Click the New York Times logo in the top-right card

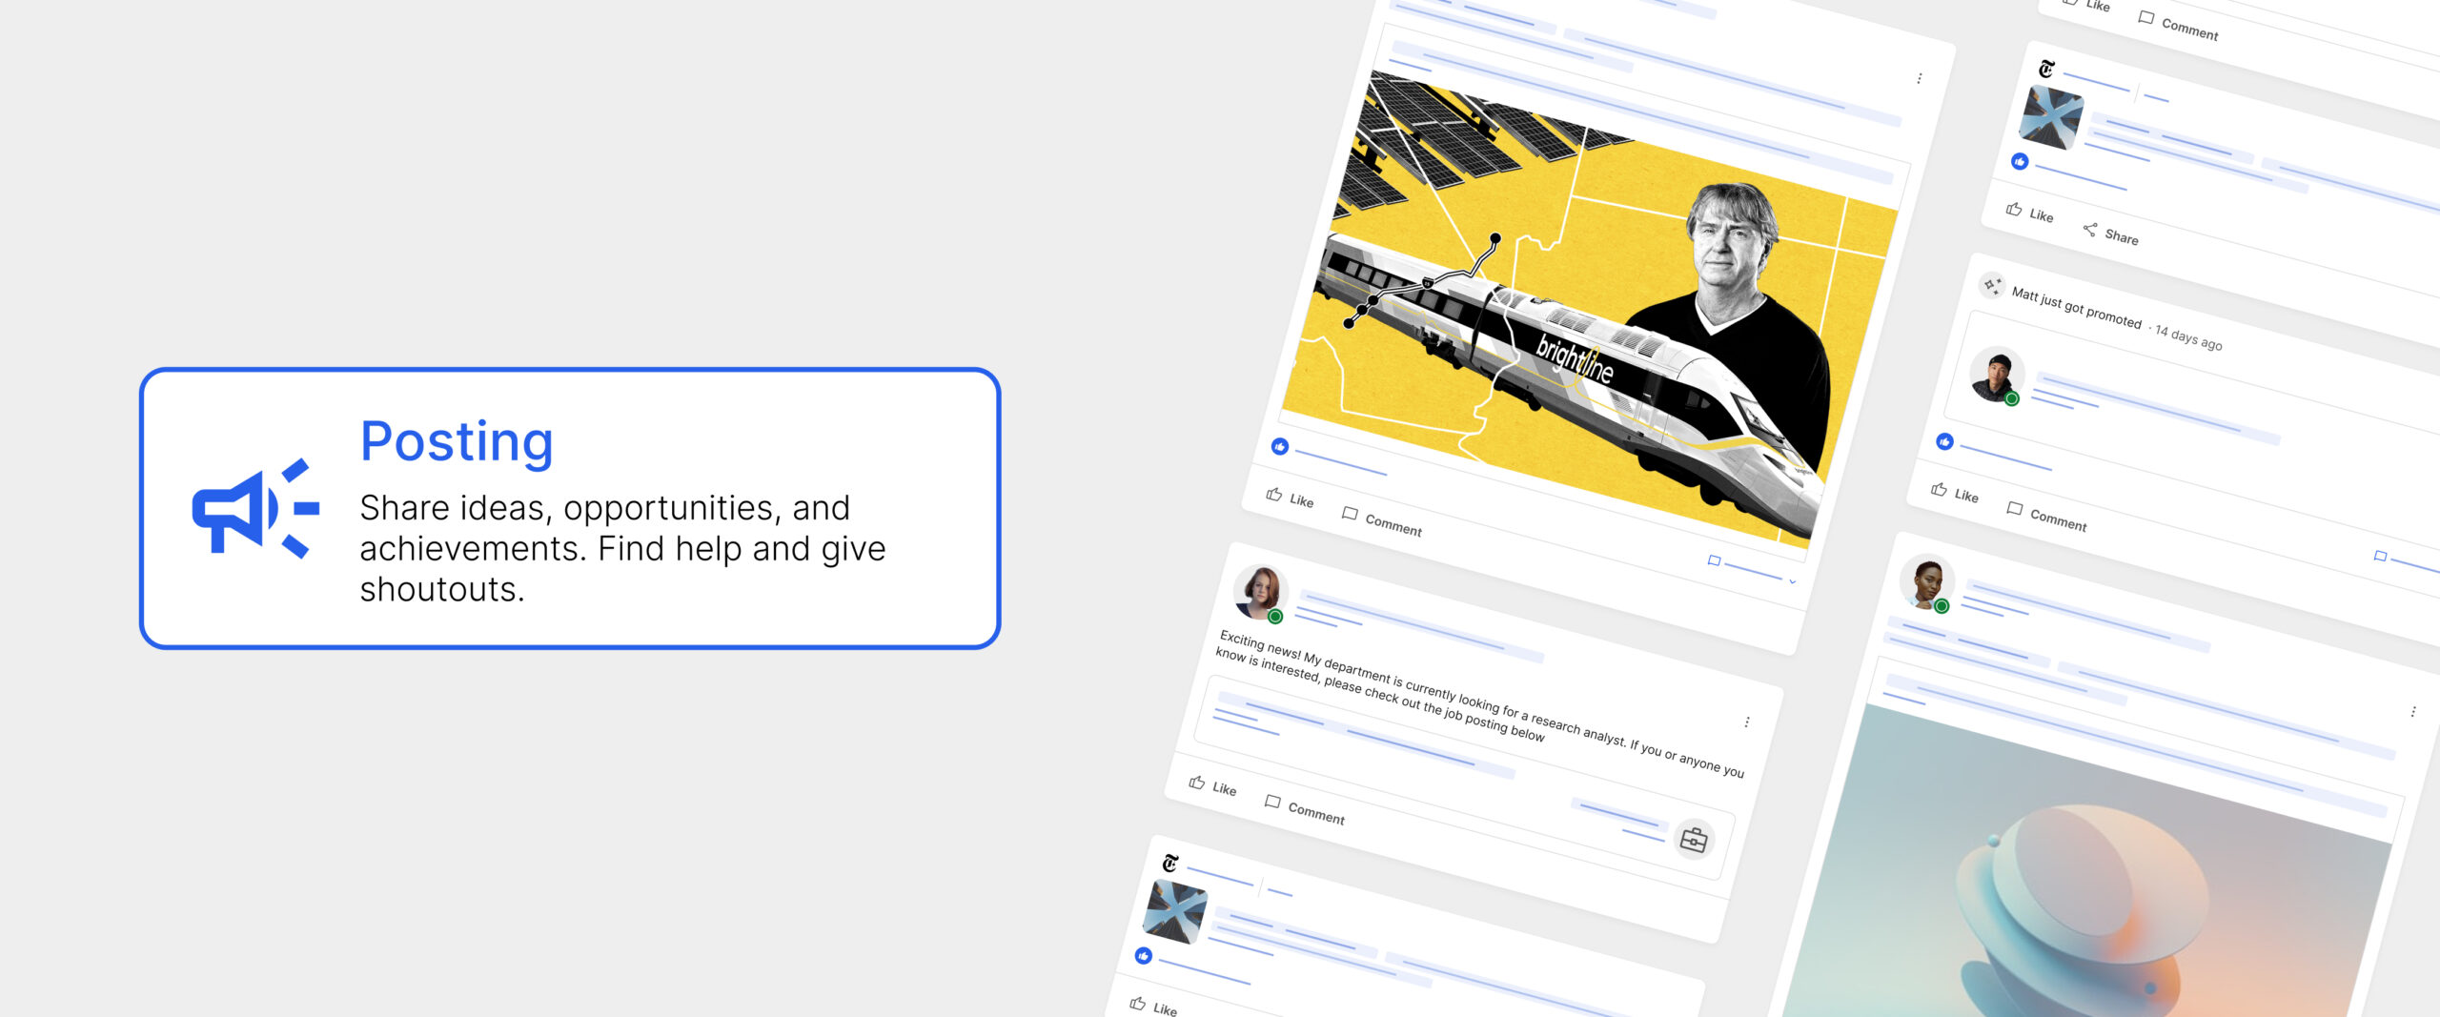[2046, 69]
